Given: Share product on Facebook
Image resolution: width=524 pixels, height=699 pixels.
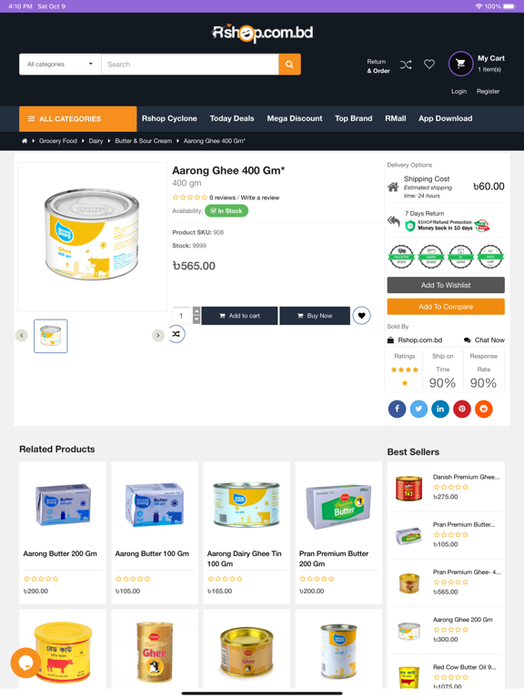Looking at the screenshot, I should (397, 409).
